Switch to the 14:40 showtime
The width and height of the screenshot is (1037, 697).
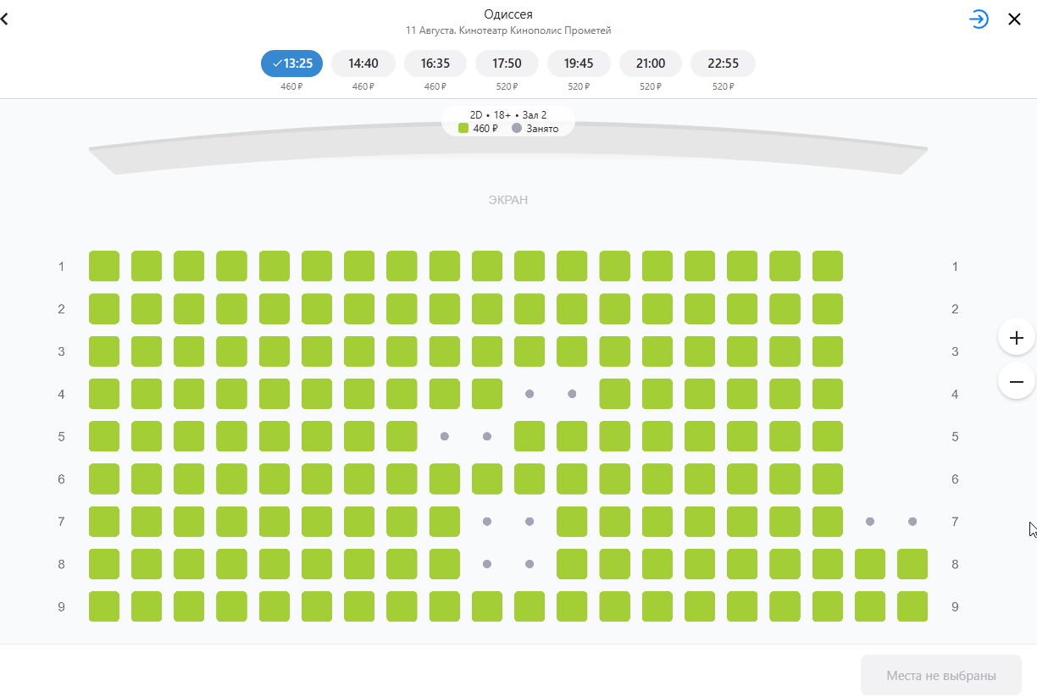[363, 64]
